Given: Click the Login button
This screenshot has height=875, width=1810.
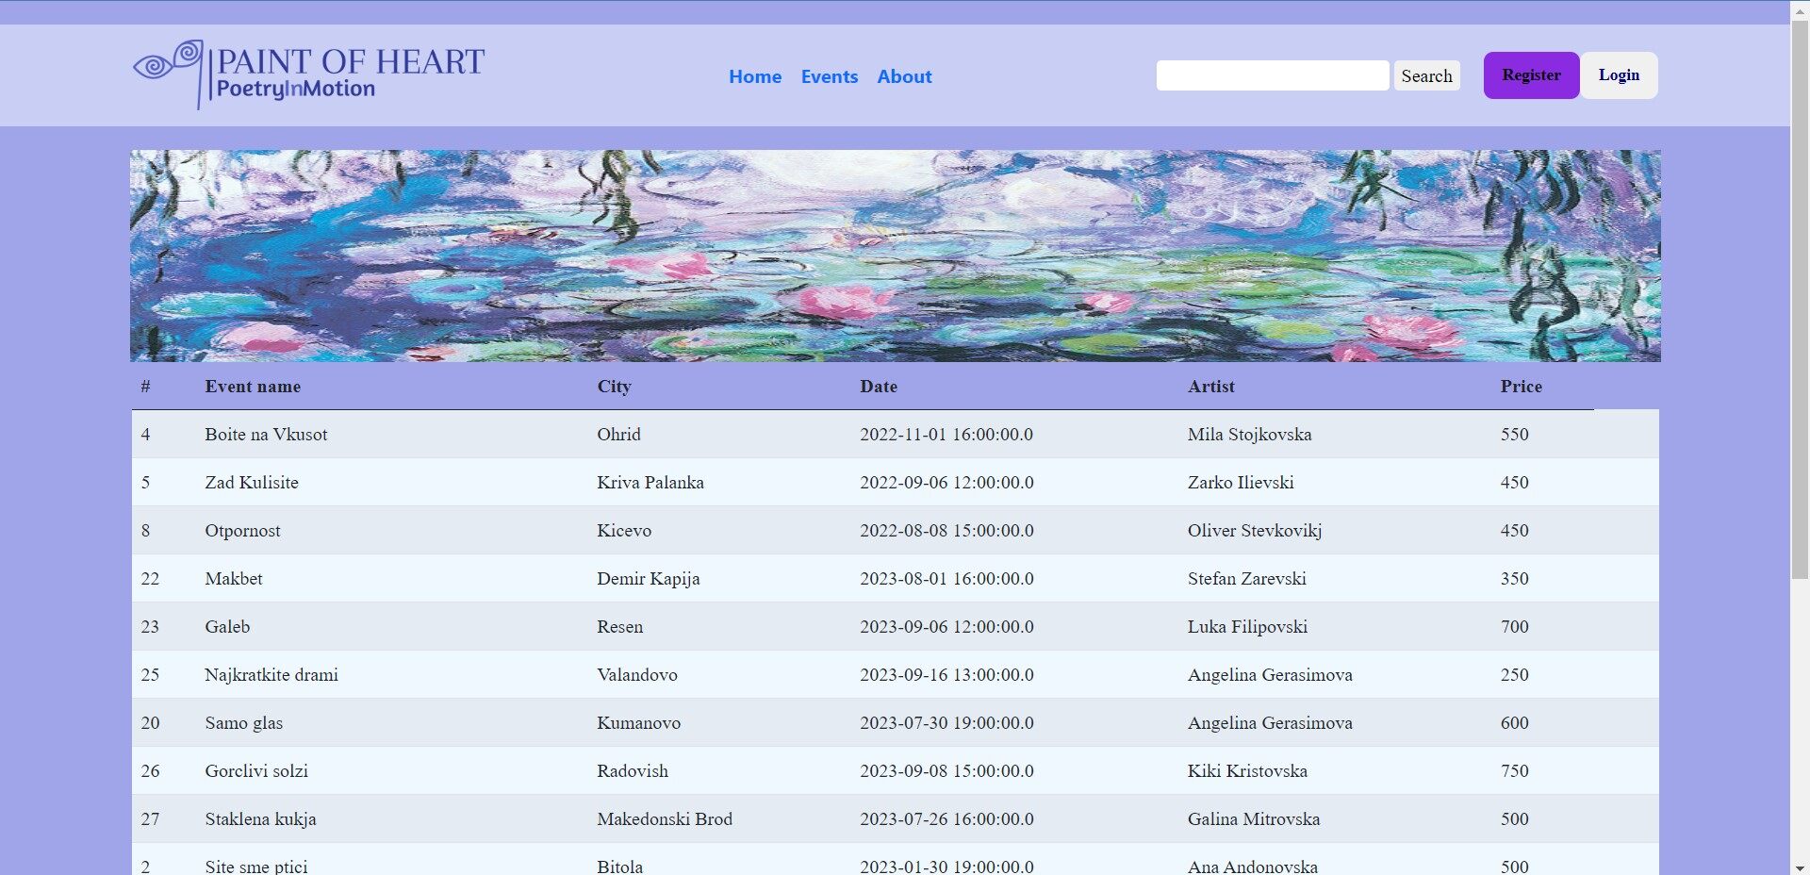Looking at the screenshot, I should point(1618,75).
